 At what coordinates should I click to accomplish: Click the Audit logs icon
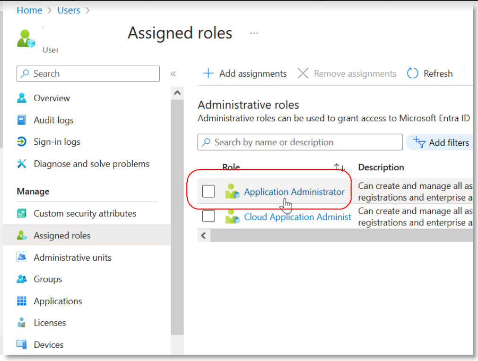click(22, 120)
